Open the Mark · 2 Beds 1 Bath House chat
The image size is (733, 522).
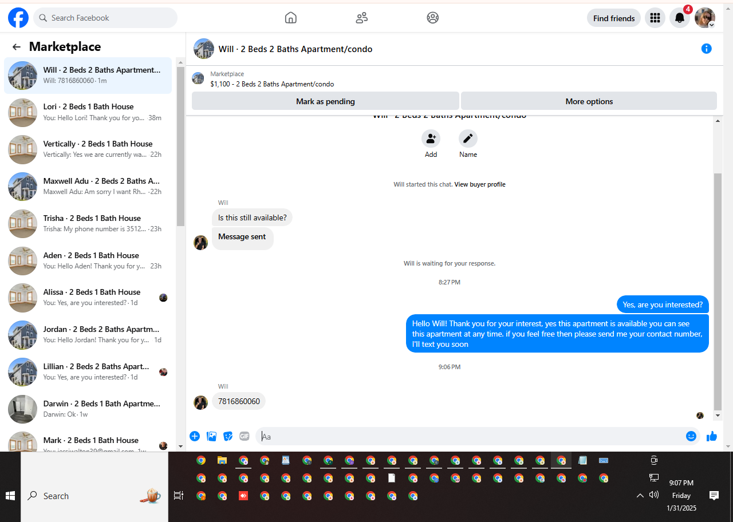coord(88,441)
